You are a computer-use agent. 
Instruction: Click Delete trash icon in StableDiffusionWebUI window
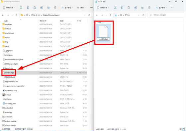tap(55, 8)
